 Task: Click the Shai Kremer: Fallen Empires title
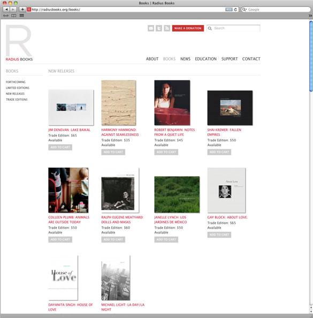pos(224,132)
